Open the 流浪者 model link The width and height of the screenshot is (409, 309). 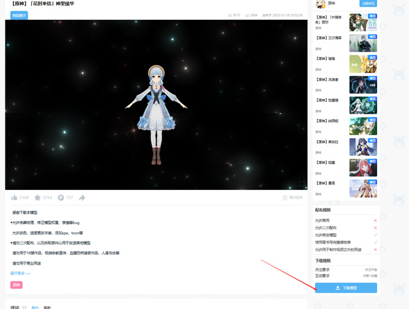[327, 79]
